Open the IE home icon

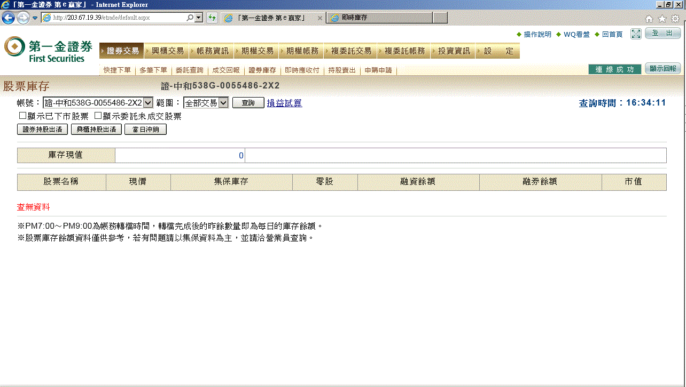point(649,19)
